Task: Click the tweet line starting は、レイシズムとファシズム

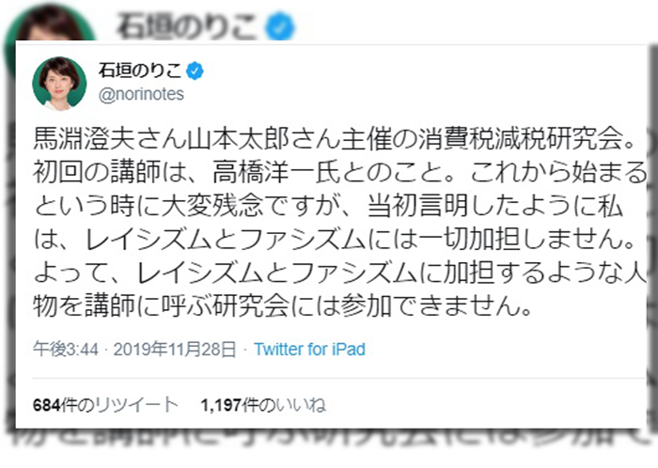Action: click(x=335, y=240)
